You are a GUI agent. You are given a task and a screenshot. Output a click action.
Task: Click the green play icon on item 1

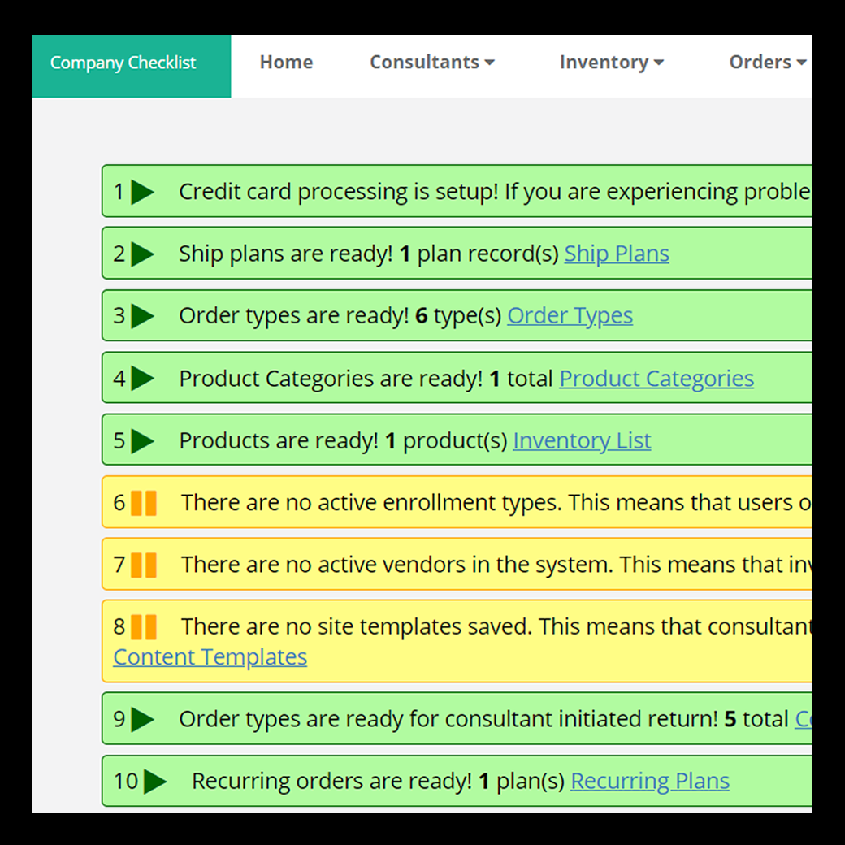pos(142,192)
